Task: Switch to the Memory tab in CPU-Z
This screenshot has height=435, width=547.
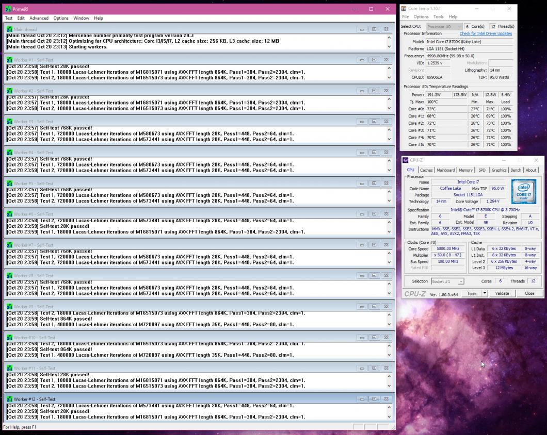Action: [x=465, y=170]
